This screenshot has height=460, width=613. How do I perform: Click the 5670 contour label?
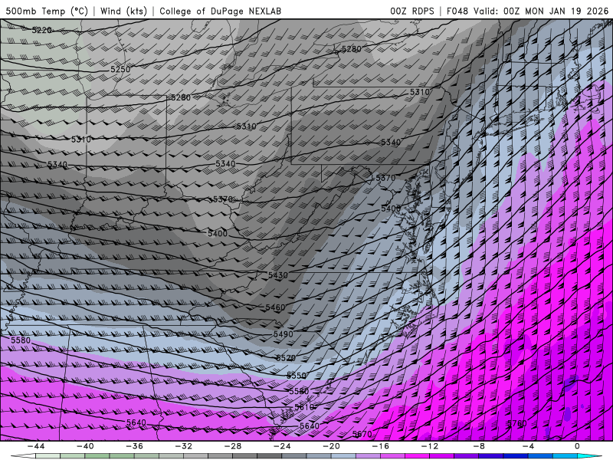362,434
